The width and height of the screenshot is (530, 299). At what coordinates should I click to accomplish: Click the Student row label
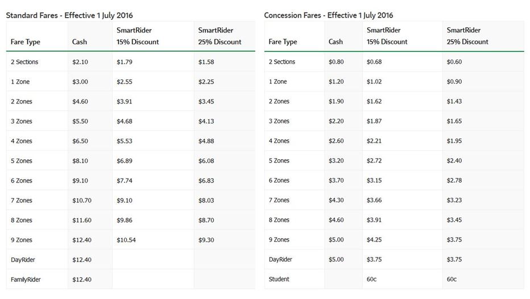pyautogui.click(x=279, y=279)
